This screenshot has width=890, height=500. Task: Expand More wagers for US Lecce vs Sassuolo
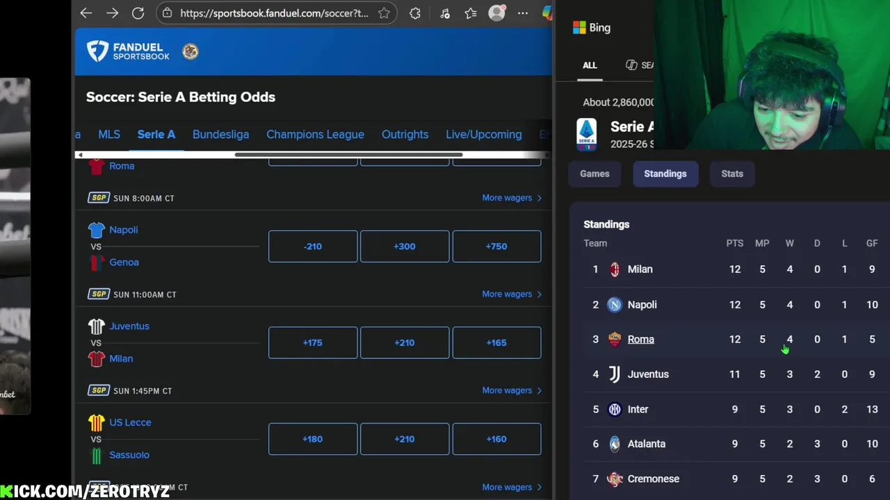512,487
